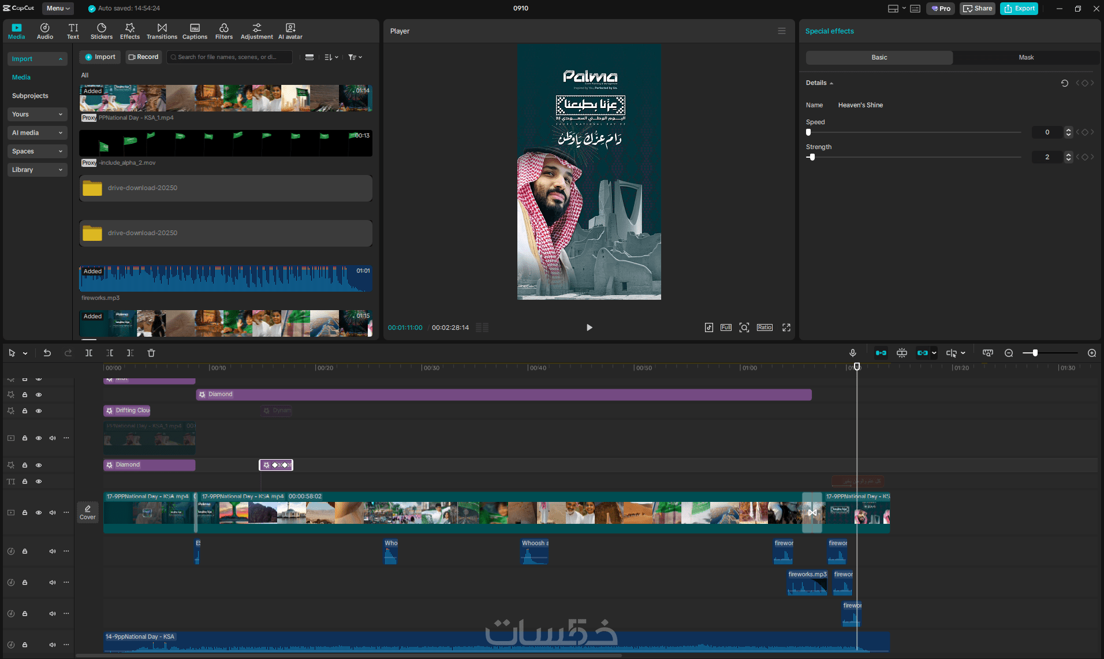Reset the special effect details

(x=1065, y=83)
